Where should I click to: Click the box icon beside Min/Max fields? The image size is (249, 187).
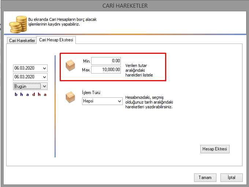pos(70,66)
